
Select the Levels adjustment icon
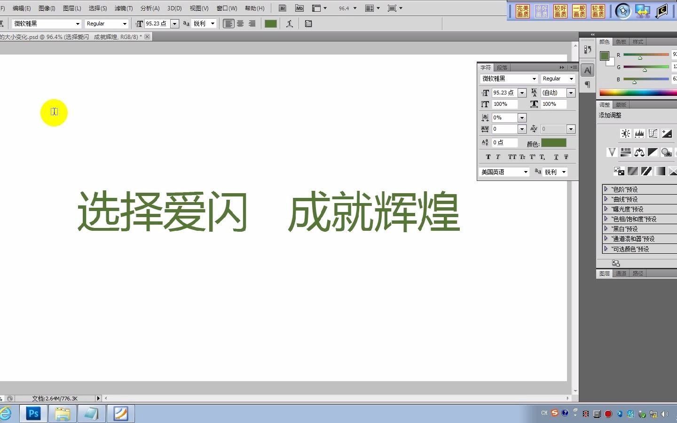[639, 133]
